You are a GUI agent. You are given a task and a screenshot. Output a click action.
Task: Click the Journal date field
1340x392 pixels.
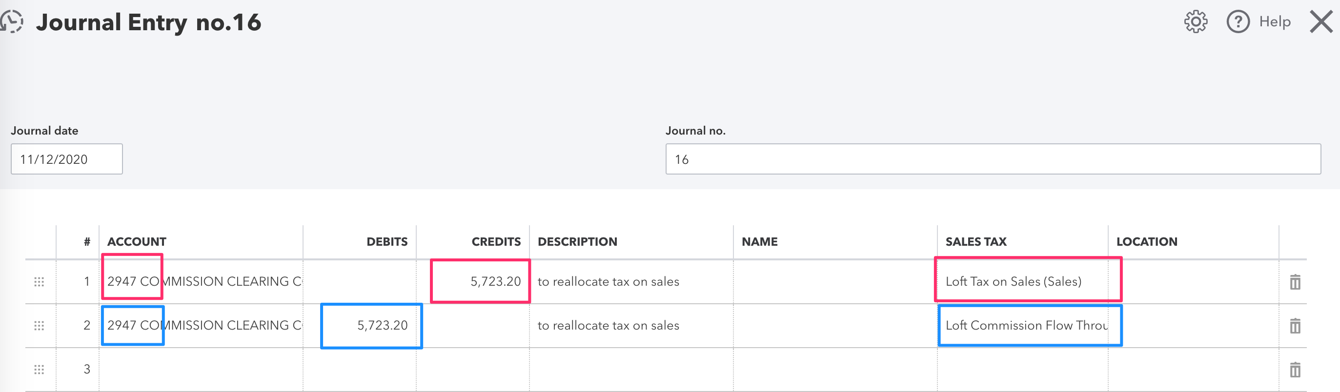pyautogui.click(x=66, y=159)
